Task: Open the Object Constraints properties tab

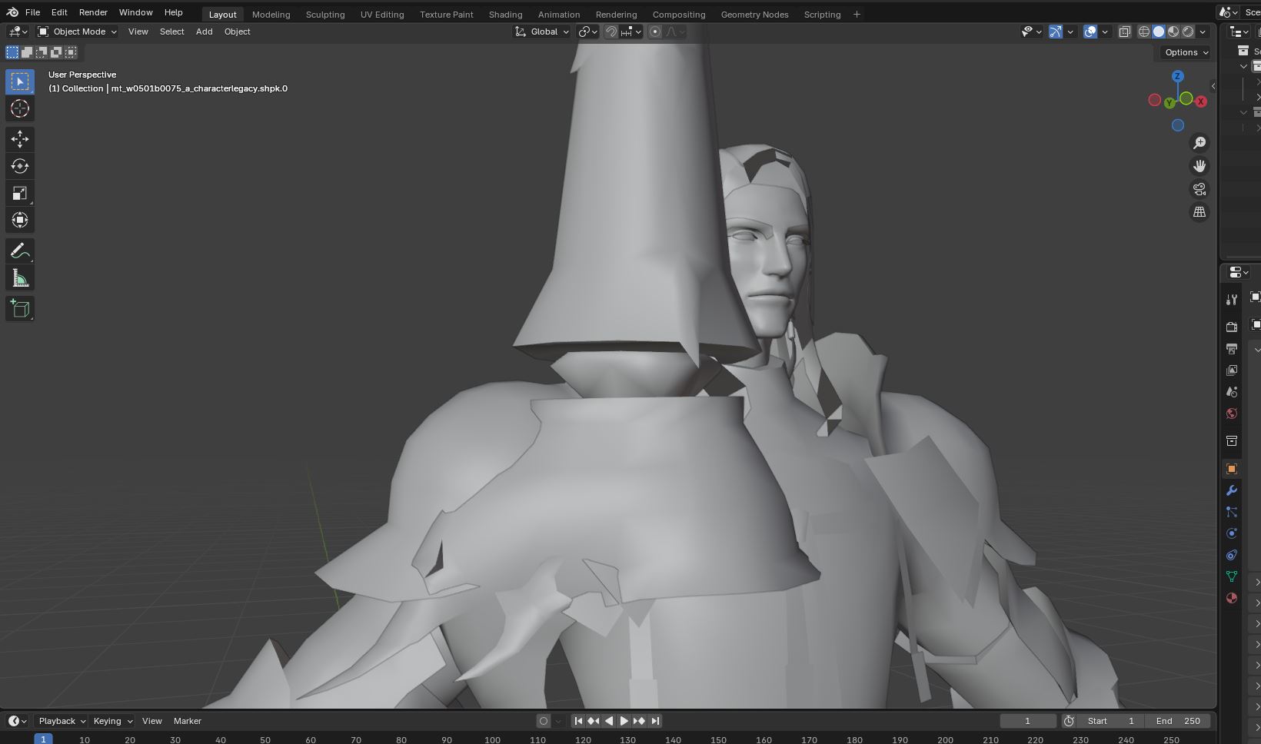Action: (x=1232, y=555)
